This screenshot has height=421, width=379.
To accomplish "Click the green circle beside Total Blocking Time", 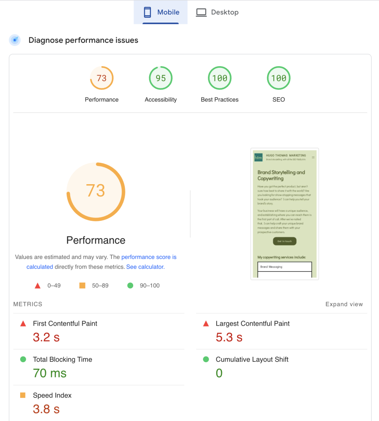I will (x=23, y=359).
